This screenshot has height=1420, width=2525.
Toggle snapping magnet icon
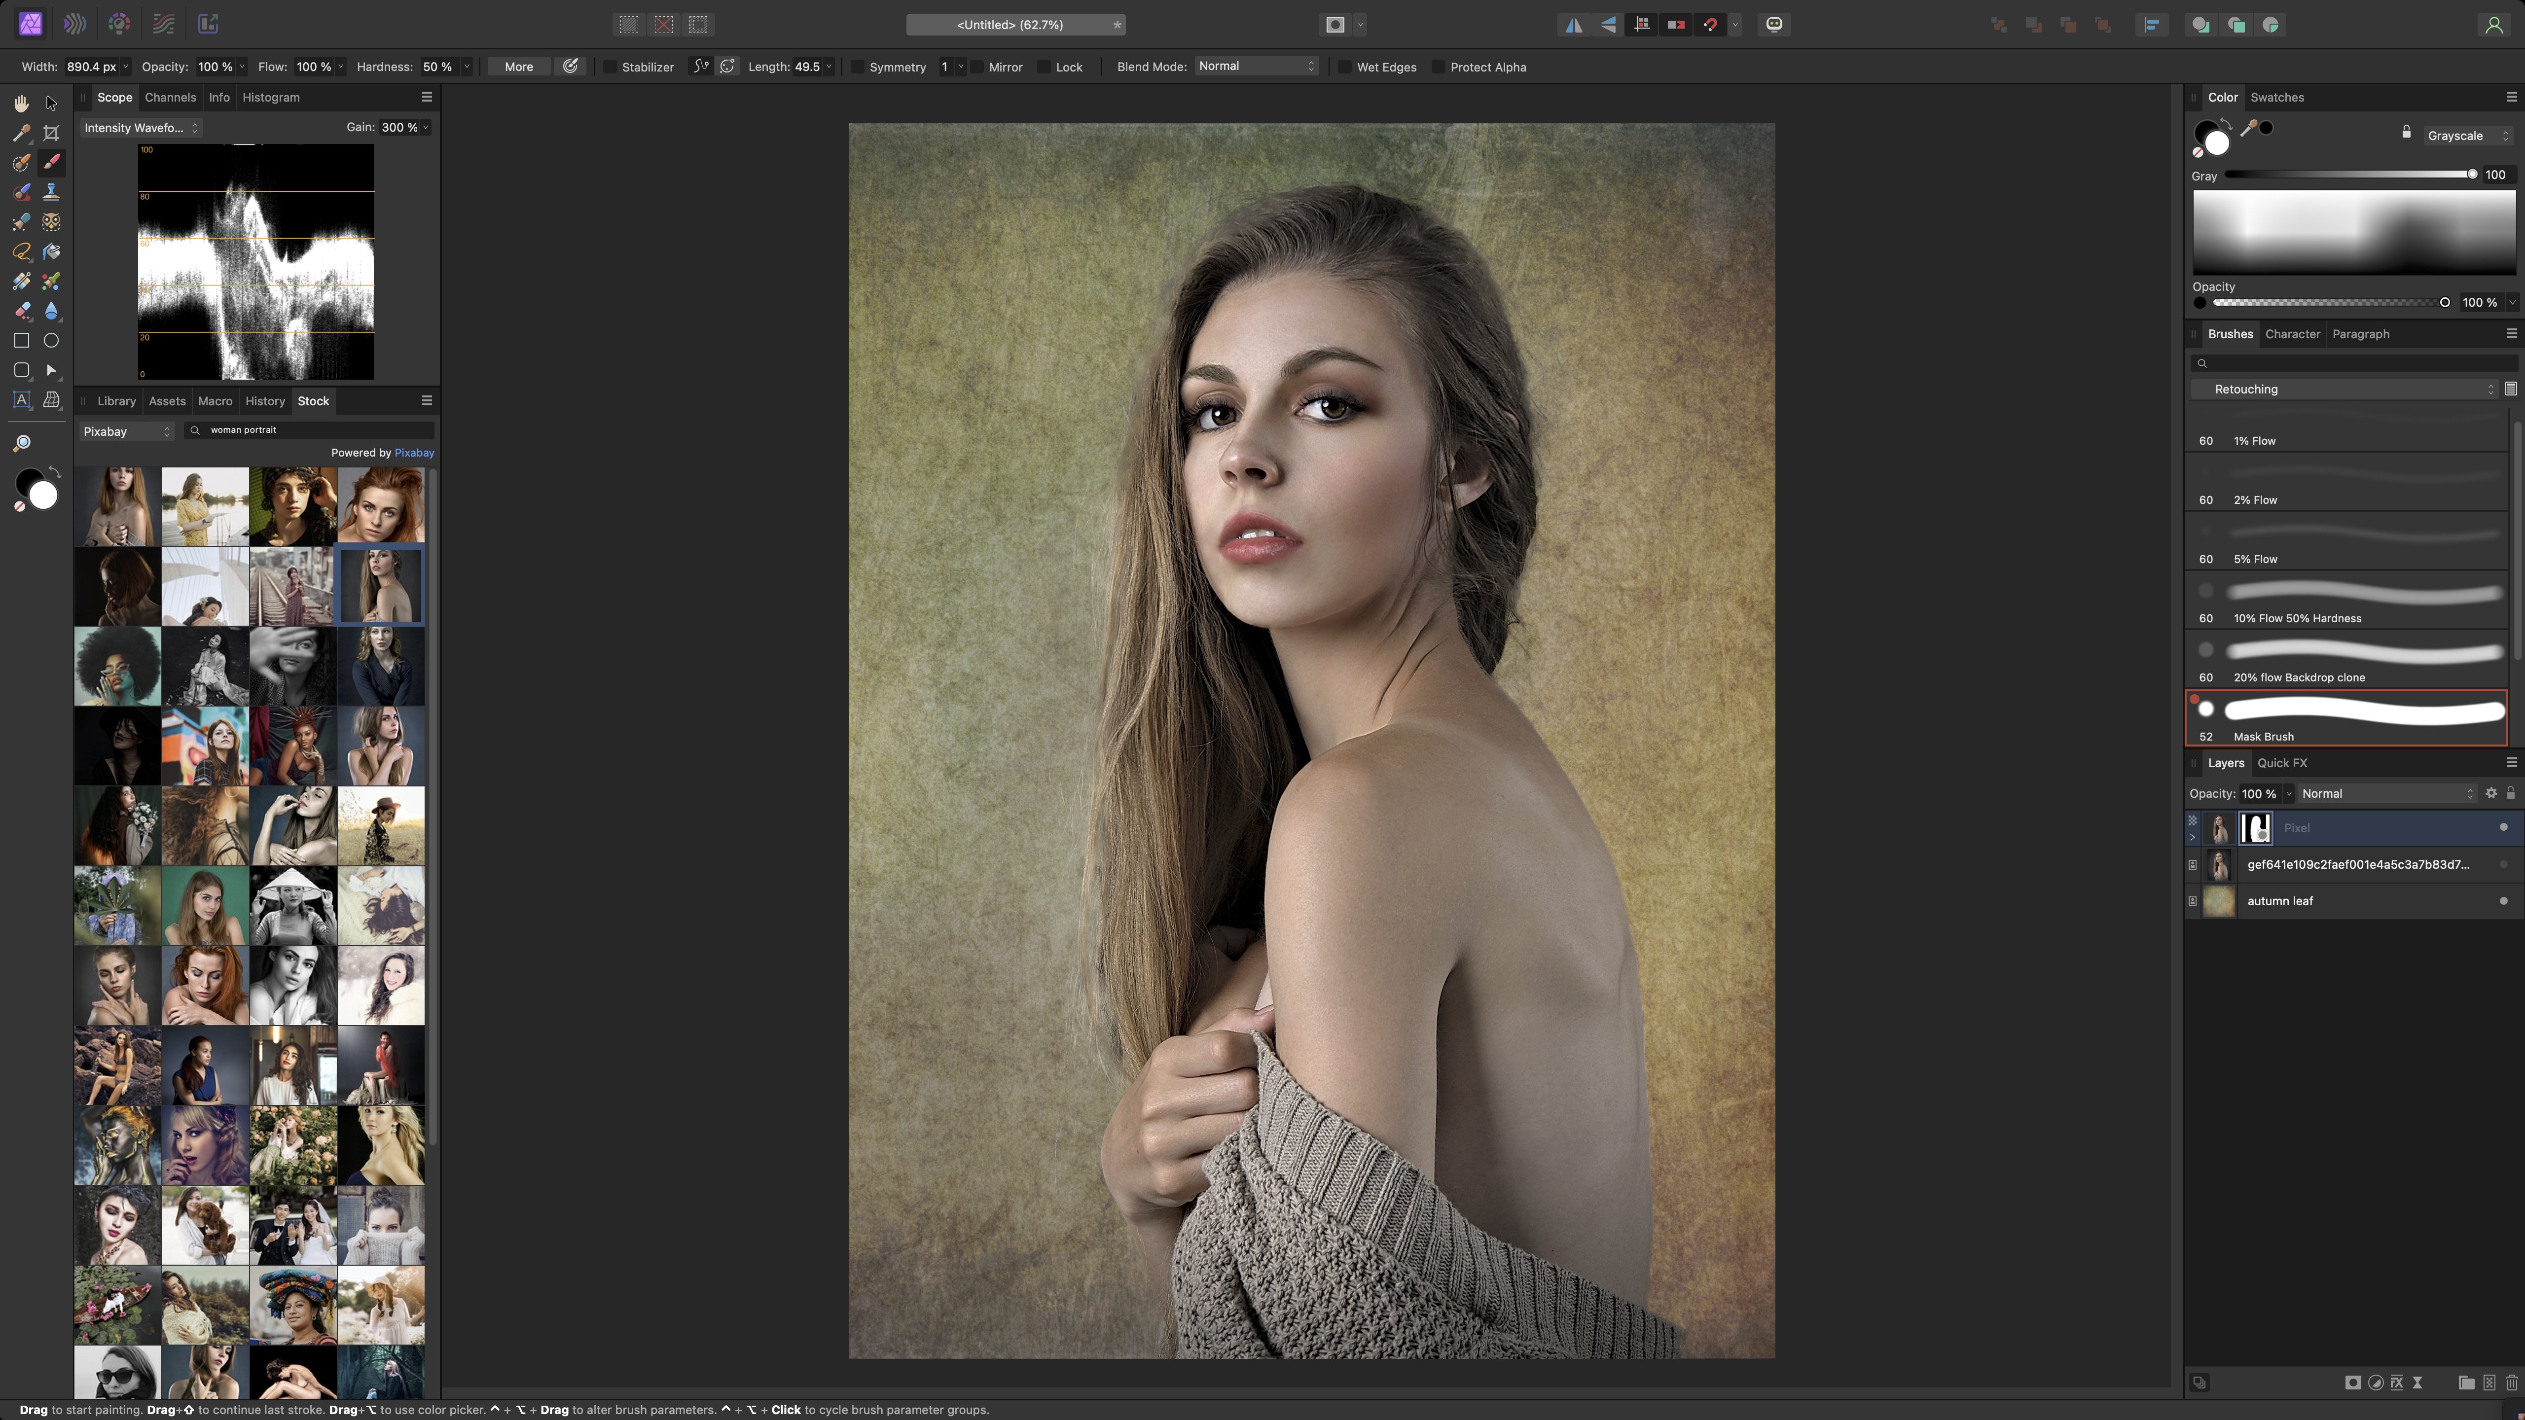tap(1710, 25)
